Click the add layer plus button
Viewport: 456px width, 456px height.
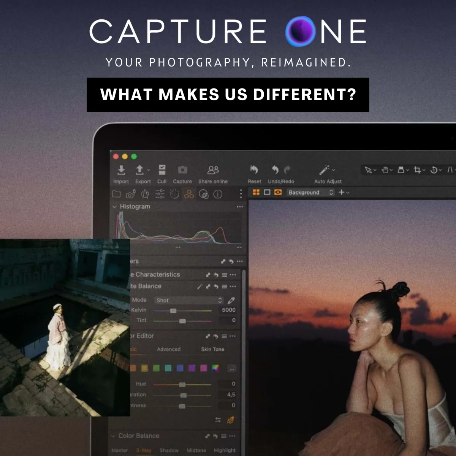coord(342,192)
